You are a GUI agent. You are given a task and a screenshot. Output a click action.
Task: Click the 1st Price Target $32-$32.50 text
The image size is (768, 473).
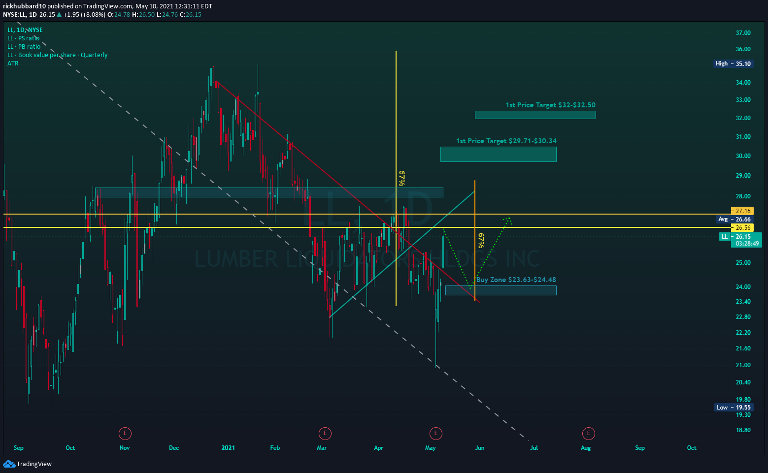click(x=550, y=105)
